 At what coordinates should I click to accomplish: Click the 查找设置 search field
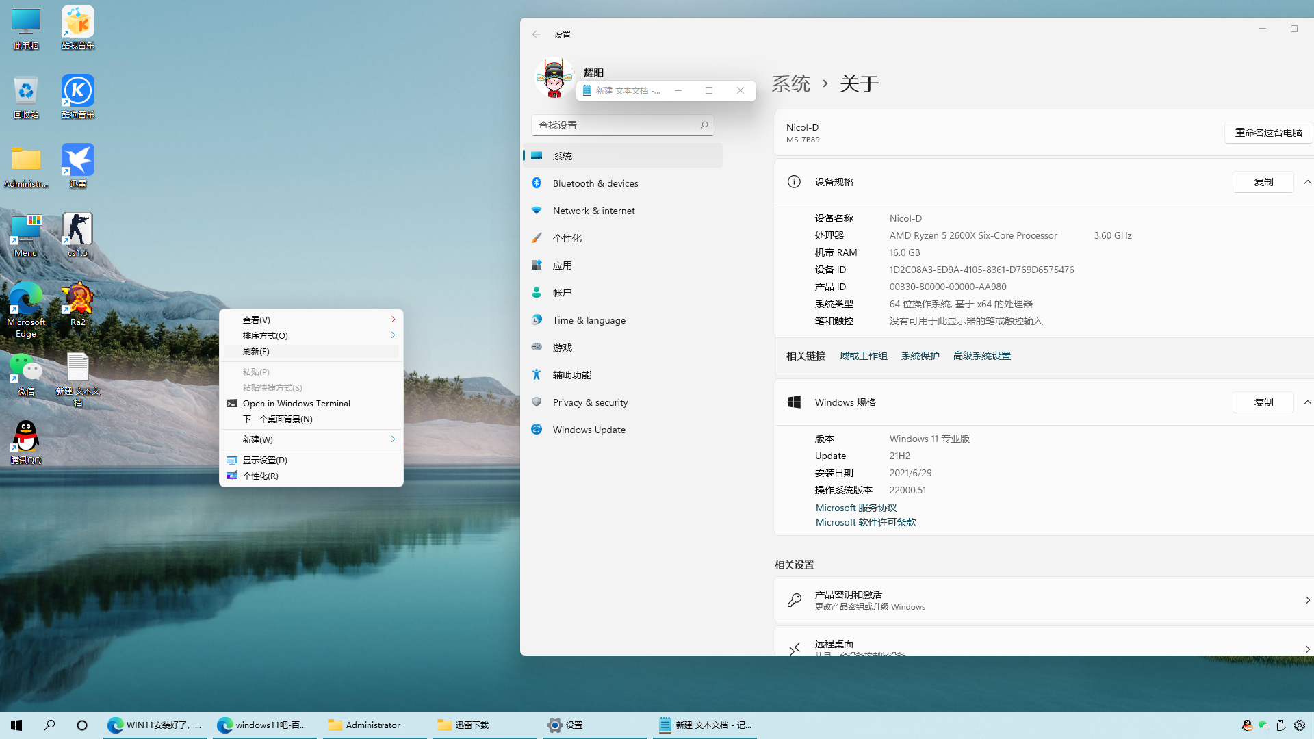(x=622, y=125)
